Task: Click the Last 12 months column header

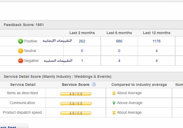Action: pyautogui.click(x=157, y=33)
